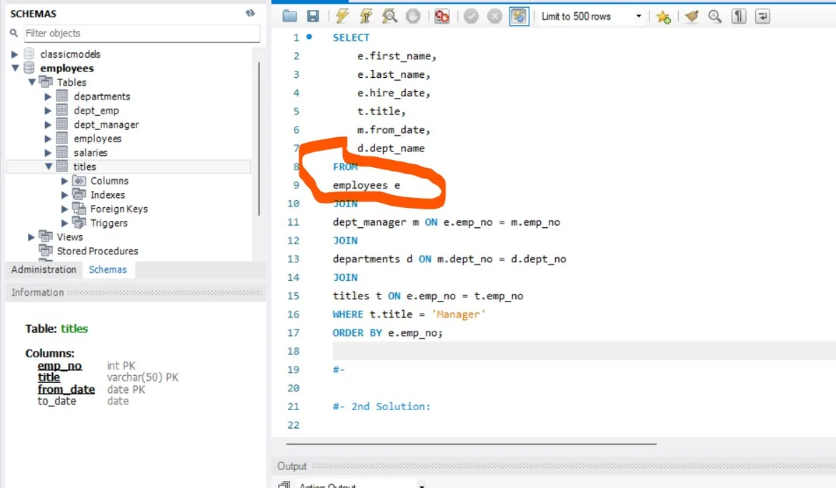Screen dimensions: 836x488
Task: Switch to the Administration tab
Action: click(44, 269)
